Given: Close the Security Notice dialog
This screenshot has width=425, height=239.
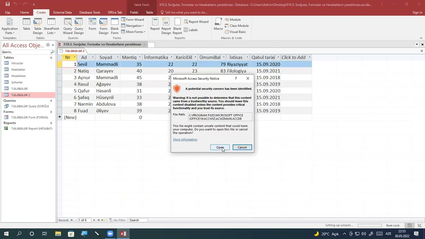Looking at the screenshot, I should click(x=248, y=78).
